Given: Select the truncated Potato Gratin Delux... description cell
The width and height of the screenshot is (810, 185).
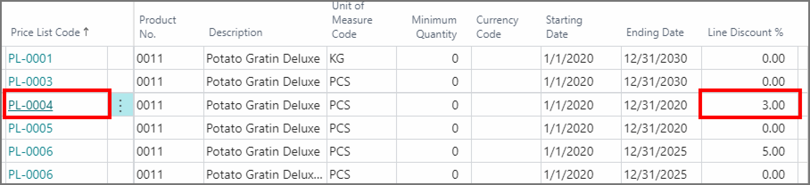Looking at the screenshot, I should point(264,175).
